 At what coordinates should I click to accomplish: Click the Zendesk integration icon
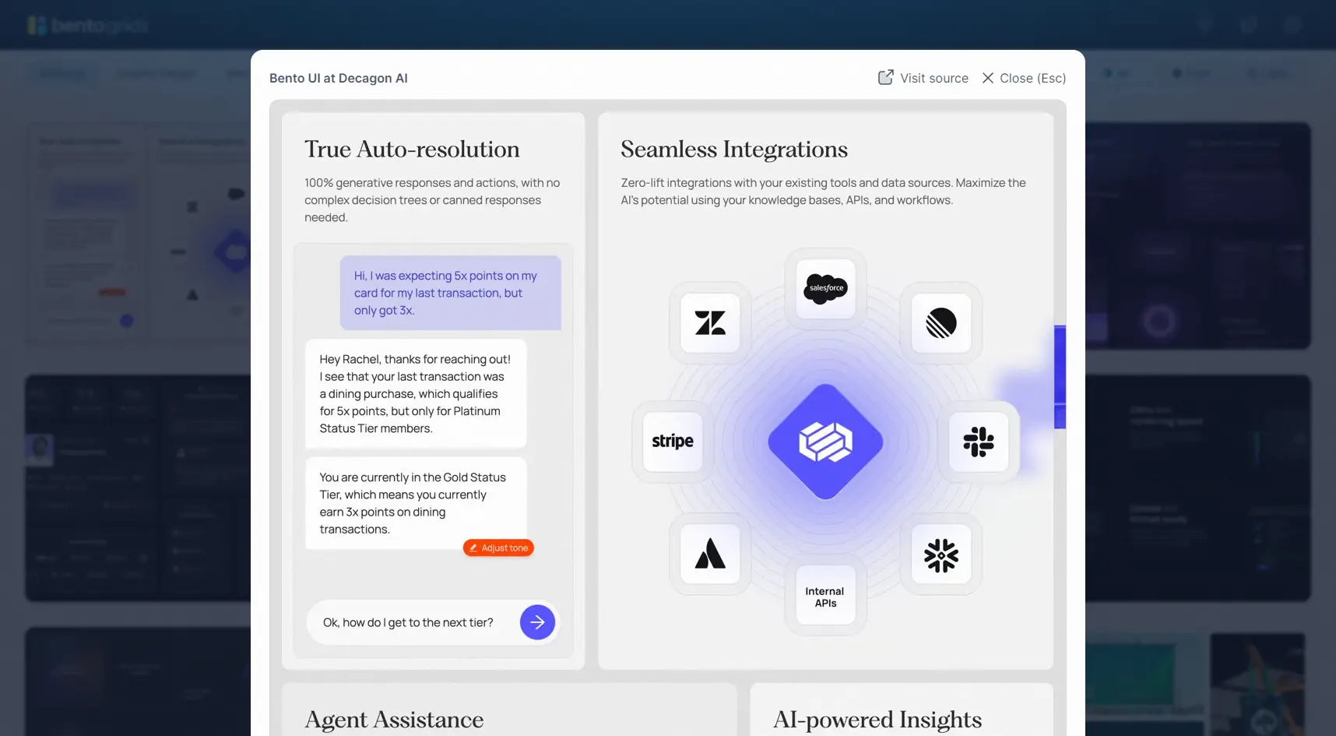tap(710, 322)
